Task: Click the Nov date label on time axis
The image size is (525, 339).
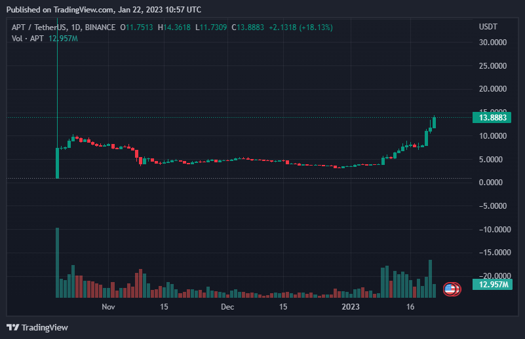Action: tap(108, 306)
